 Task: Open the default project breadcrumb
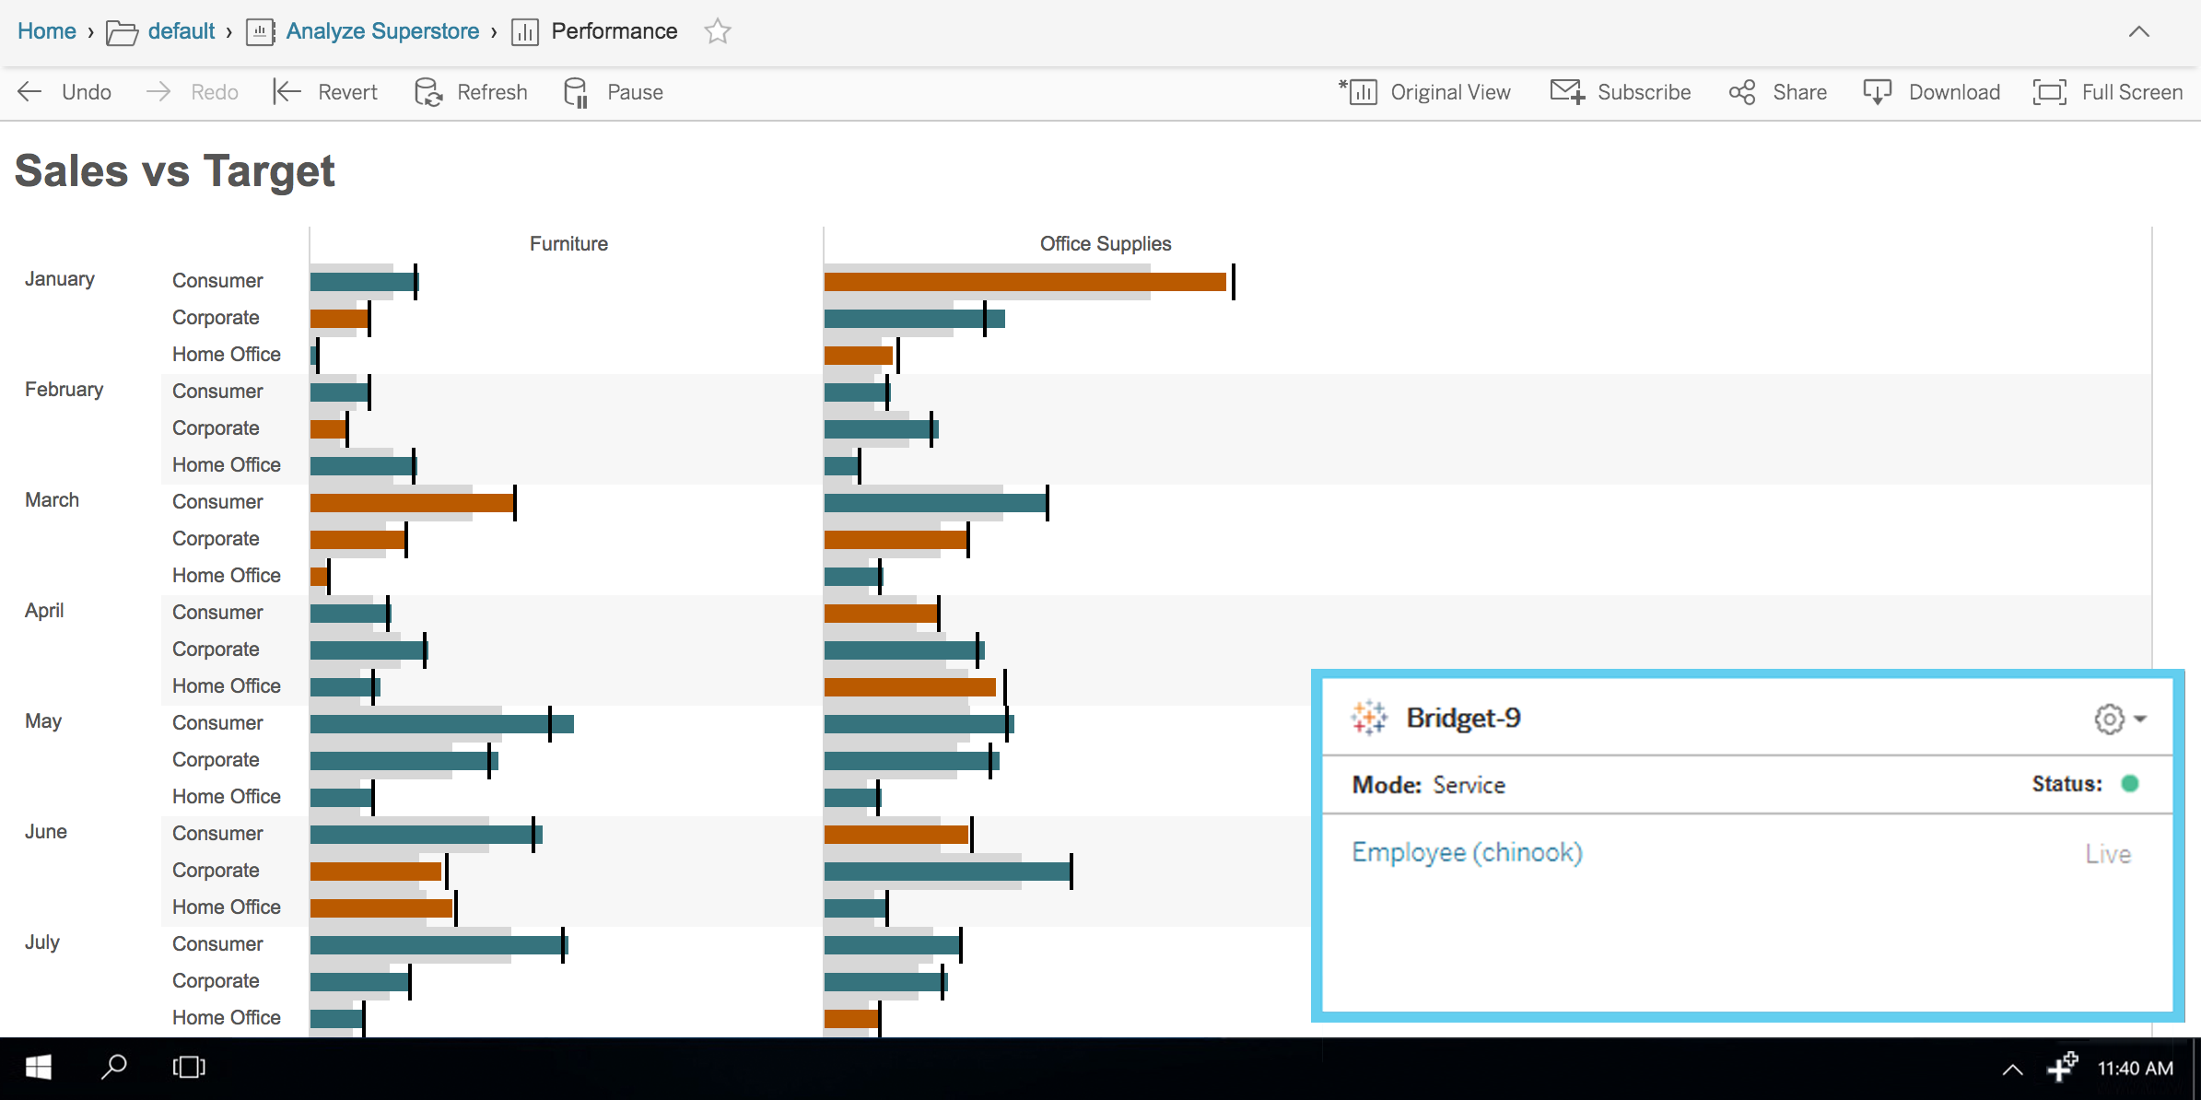181,31
